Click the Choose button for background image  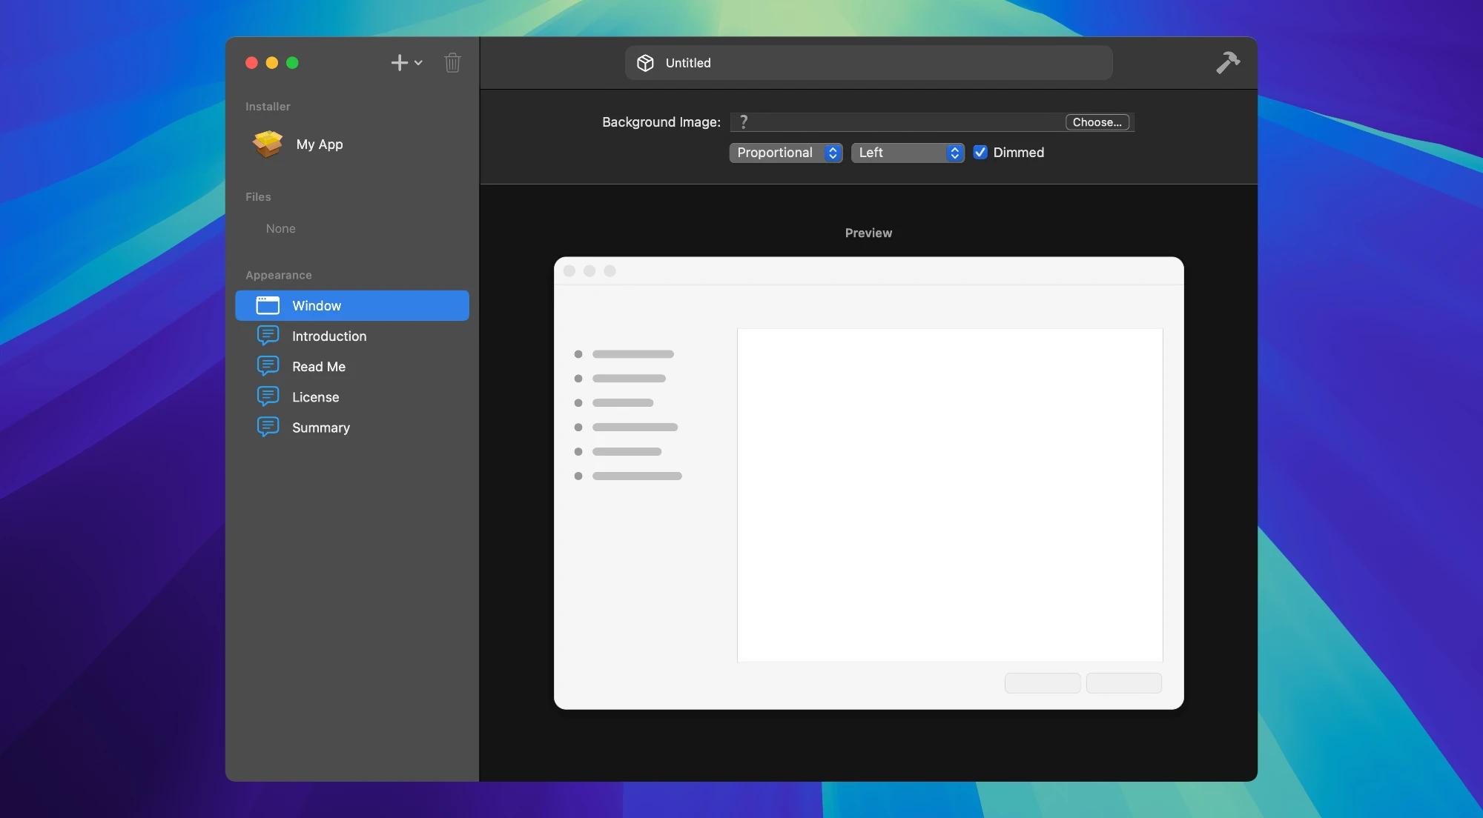click(x=1097, y=122)
